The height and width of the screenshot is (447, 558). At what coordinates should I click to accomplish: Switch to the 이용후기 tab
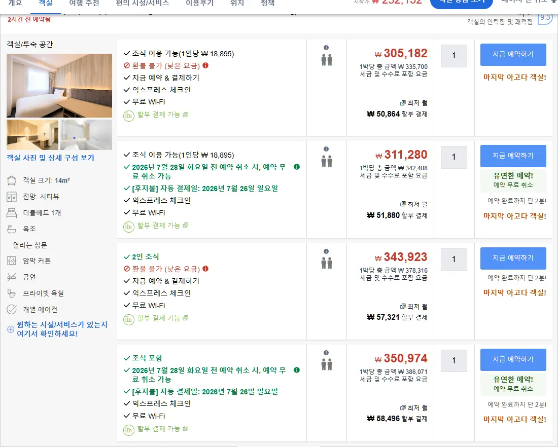click(200, 4)
